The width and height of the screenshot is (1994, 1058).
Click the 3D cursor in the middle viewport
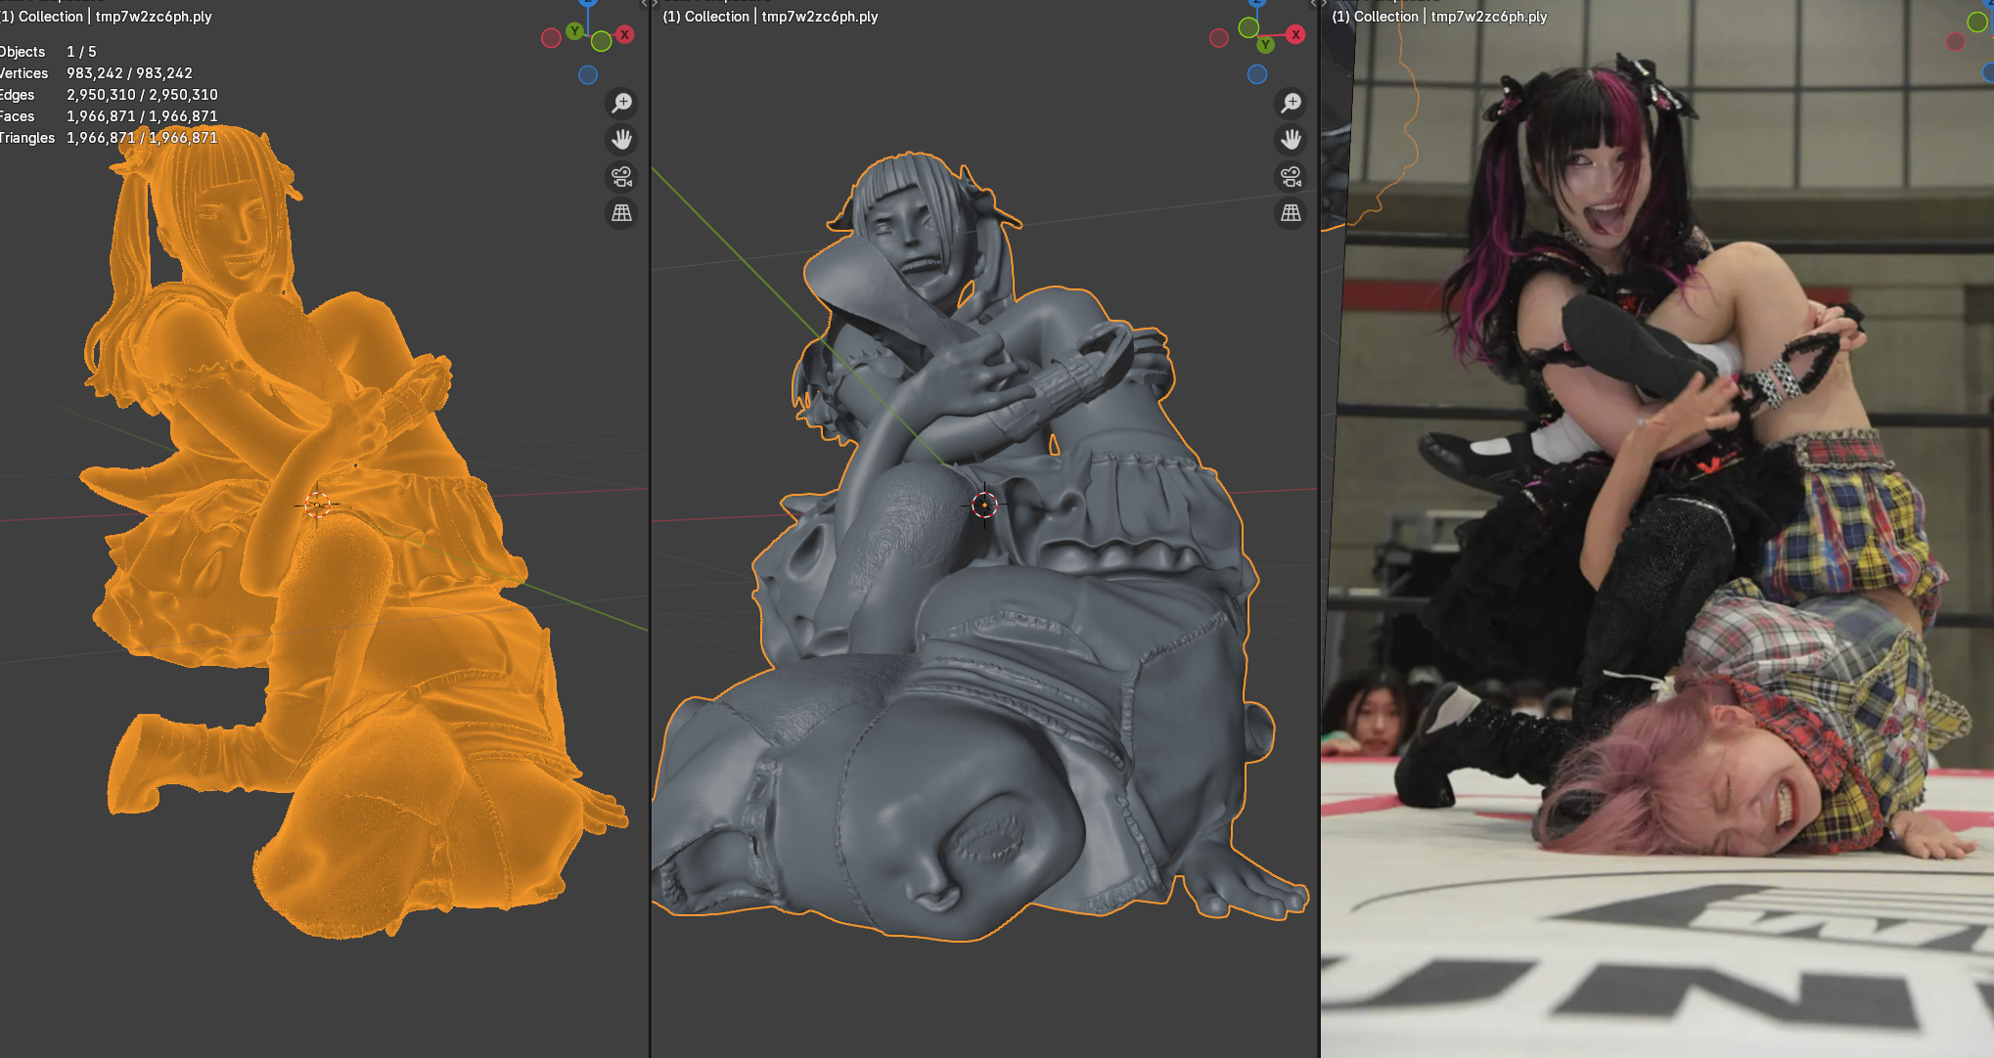pyautogui.click(x=984, y=505)
